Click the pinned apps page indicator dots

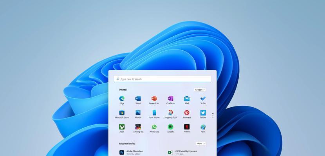[213, 115]
